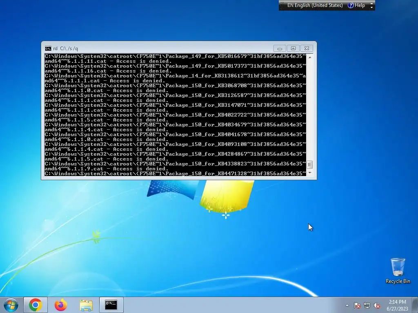Switch input language EN English (United States)
The height and width of the screenshot is (313, 418).
coord(315,5)
